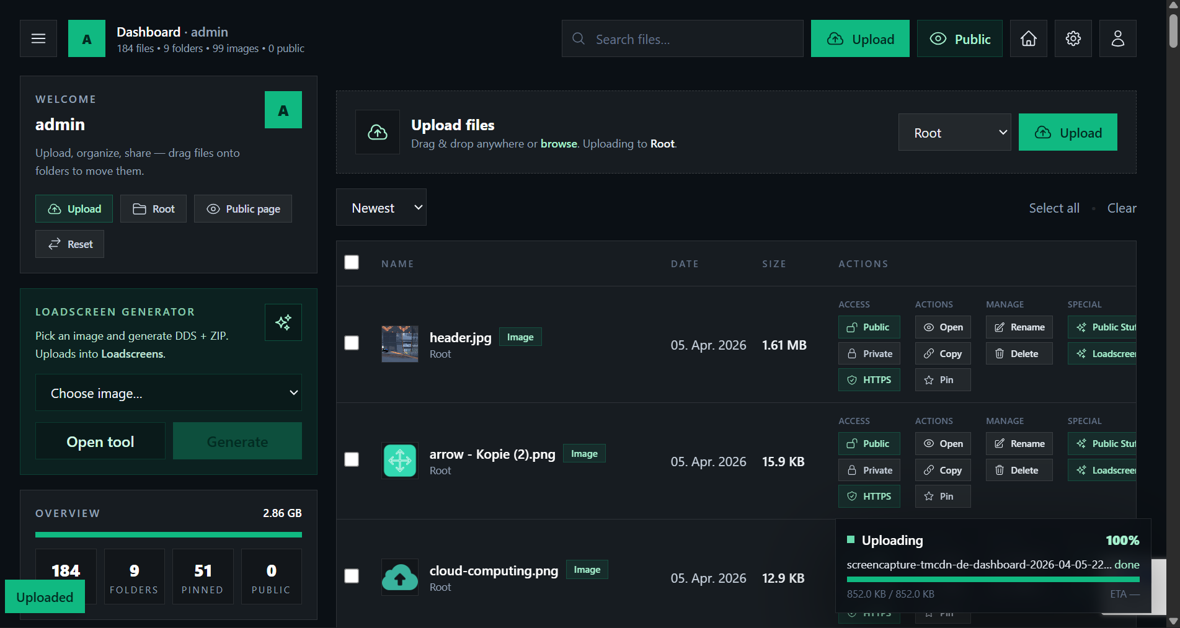Open the Public page from welcome panel

(x=243, y=209)
